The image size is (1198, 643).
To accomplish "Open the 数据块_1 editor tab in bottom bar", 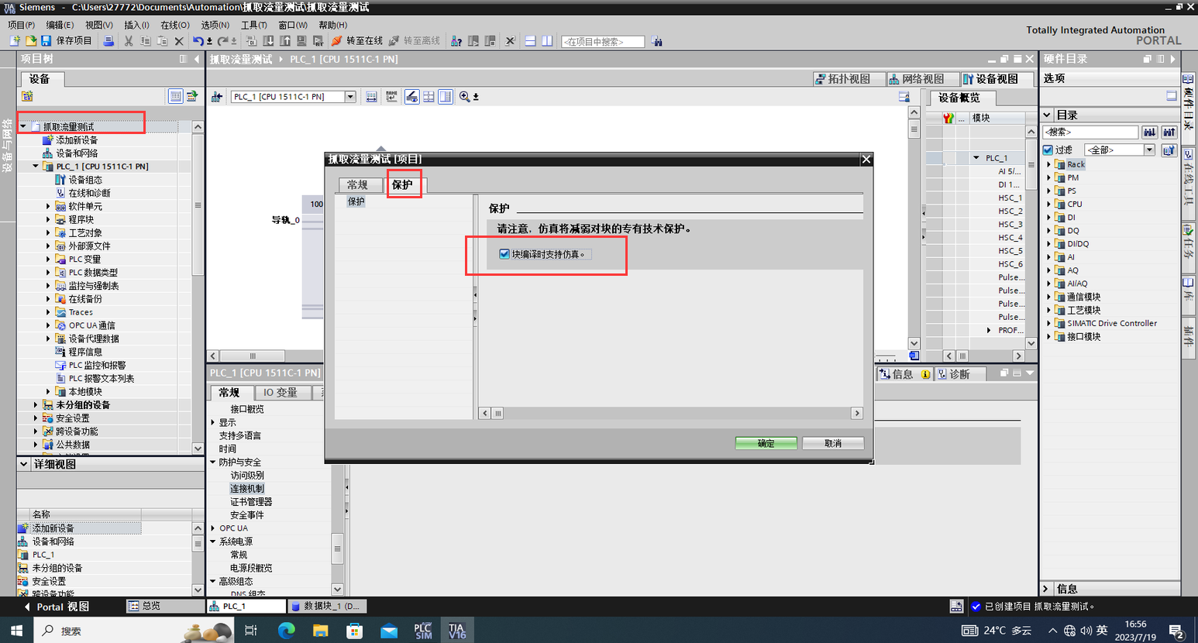I will (326, 606).
